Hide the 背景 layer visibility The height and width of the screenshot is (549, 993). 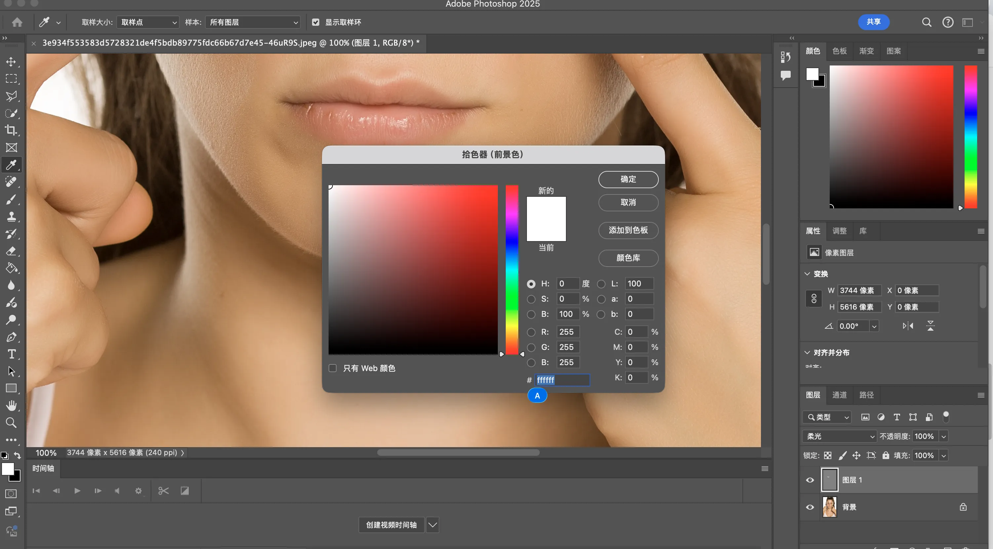(810, 507)
